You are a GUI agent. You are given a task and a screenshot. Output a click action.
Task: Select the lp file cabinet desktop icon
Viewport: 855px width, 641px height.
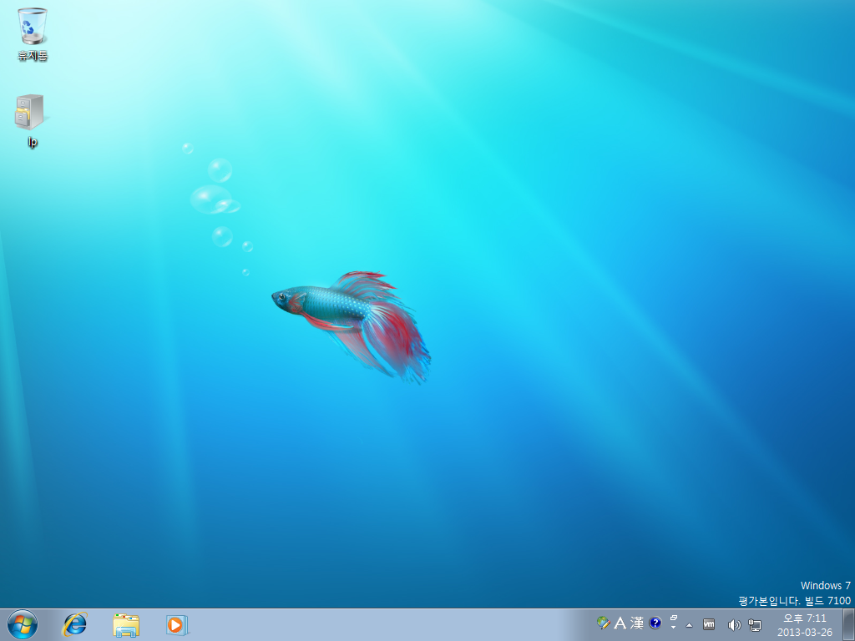[x=30, y=113]
